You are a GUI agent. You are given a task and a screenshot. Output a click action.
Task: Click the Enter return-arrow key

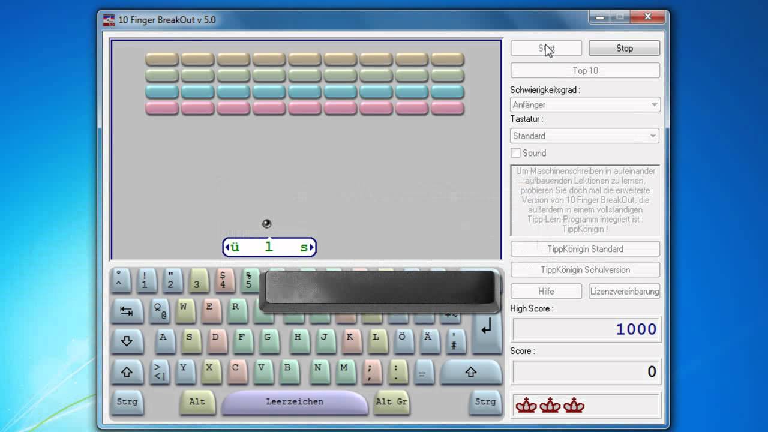[487, 326]
